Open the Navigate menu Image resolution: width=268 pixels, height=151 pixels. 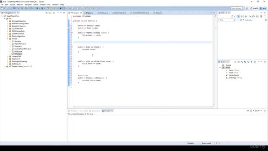(x=28, y=5)
